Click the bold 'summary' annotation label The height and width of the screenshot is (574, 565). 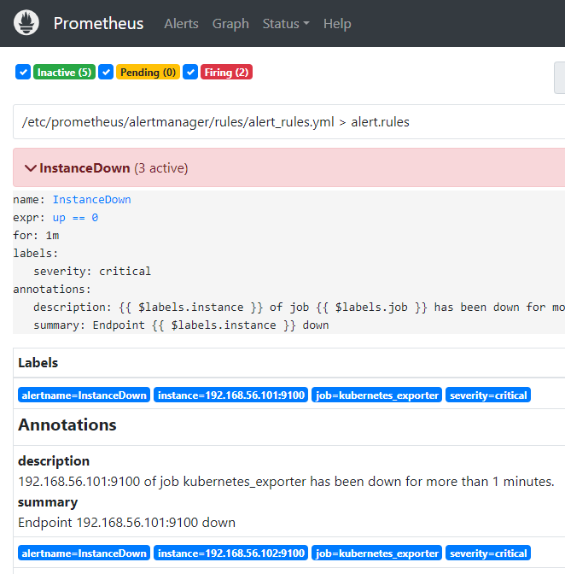click(x=48, y=502)
